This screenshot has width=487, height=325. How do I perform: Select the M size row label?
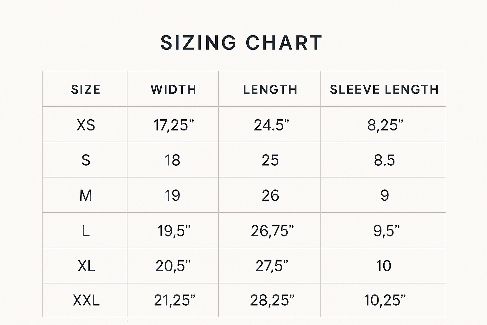point(86,195)
